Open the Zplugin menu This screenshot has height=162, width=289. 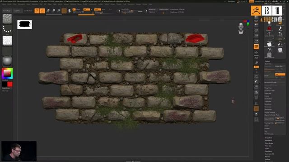click(139, 4)
